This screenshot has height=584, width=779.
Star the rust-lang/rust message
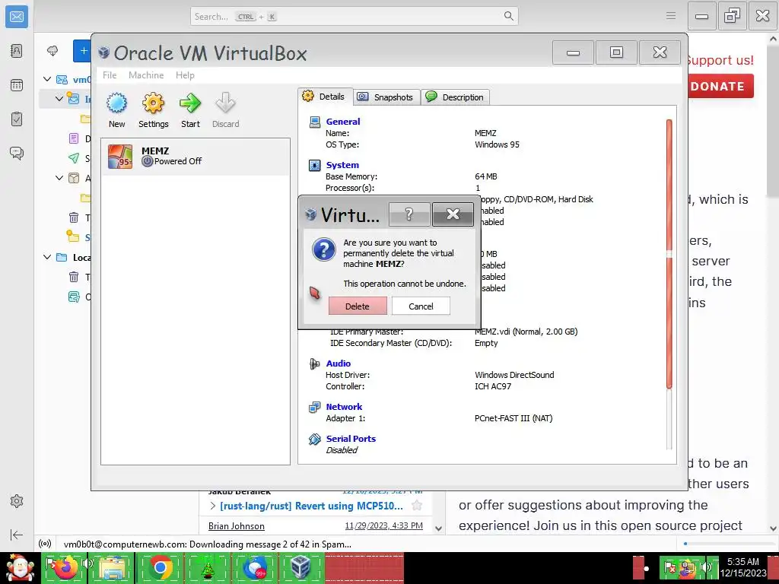click(417, 506)
